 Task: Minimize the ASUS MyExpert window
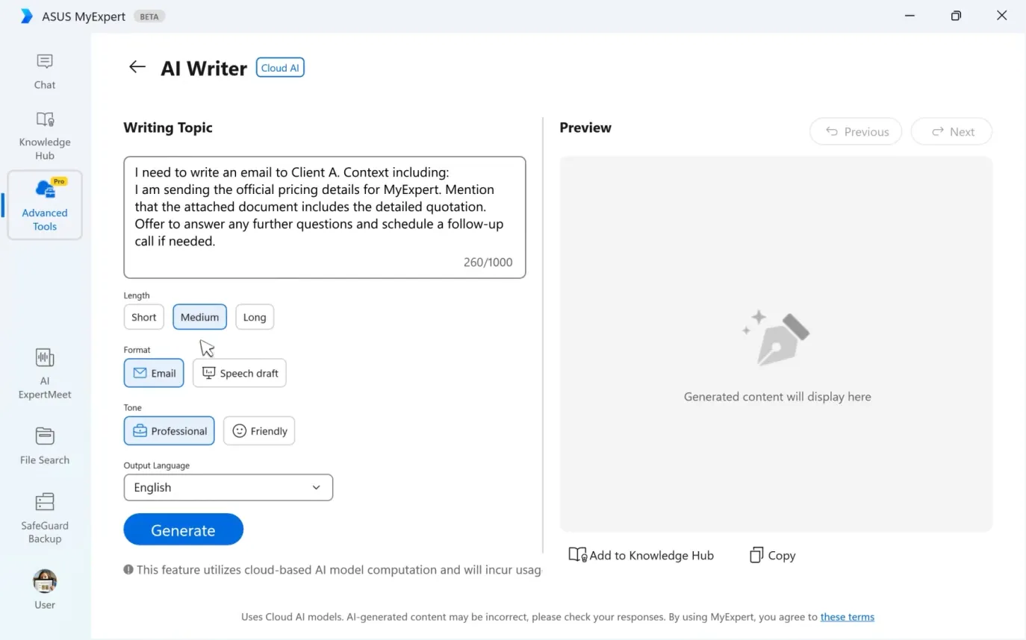[910, 16]
